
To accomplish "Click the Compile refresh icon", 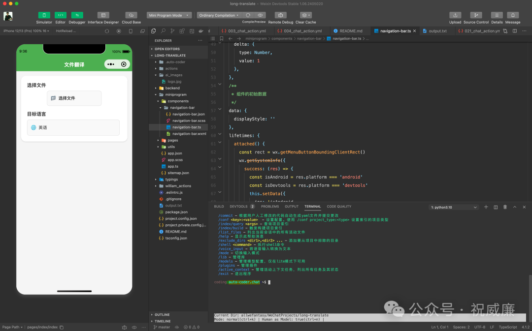I will click(248, 15).
